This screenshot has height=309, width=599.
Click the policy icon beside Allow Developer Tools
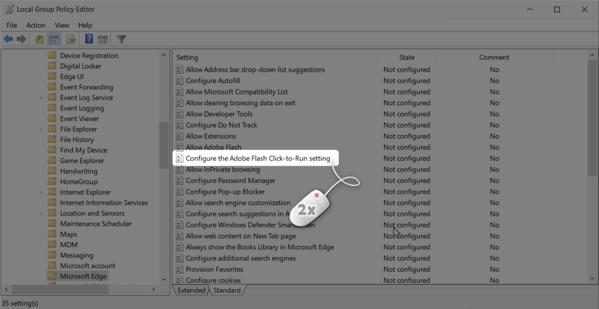coord(179,114)
